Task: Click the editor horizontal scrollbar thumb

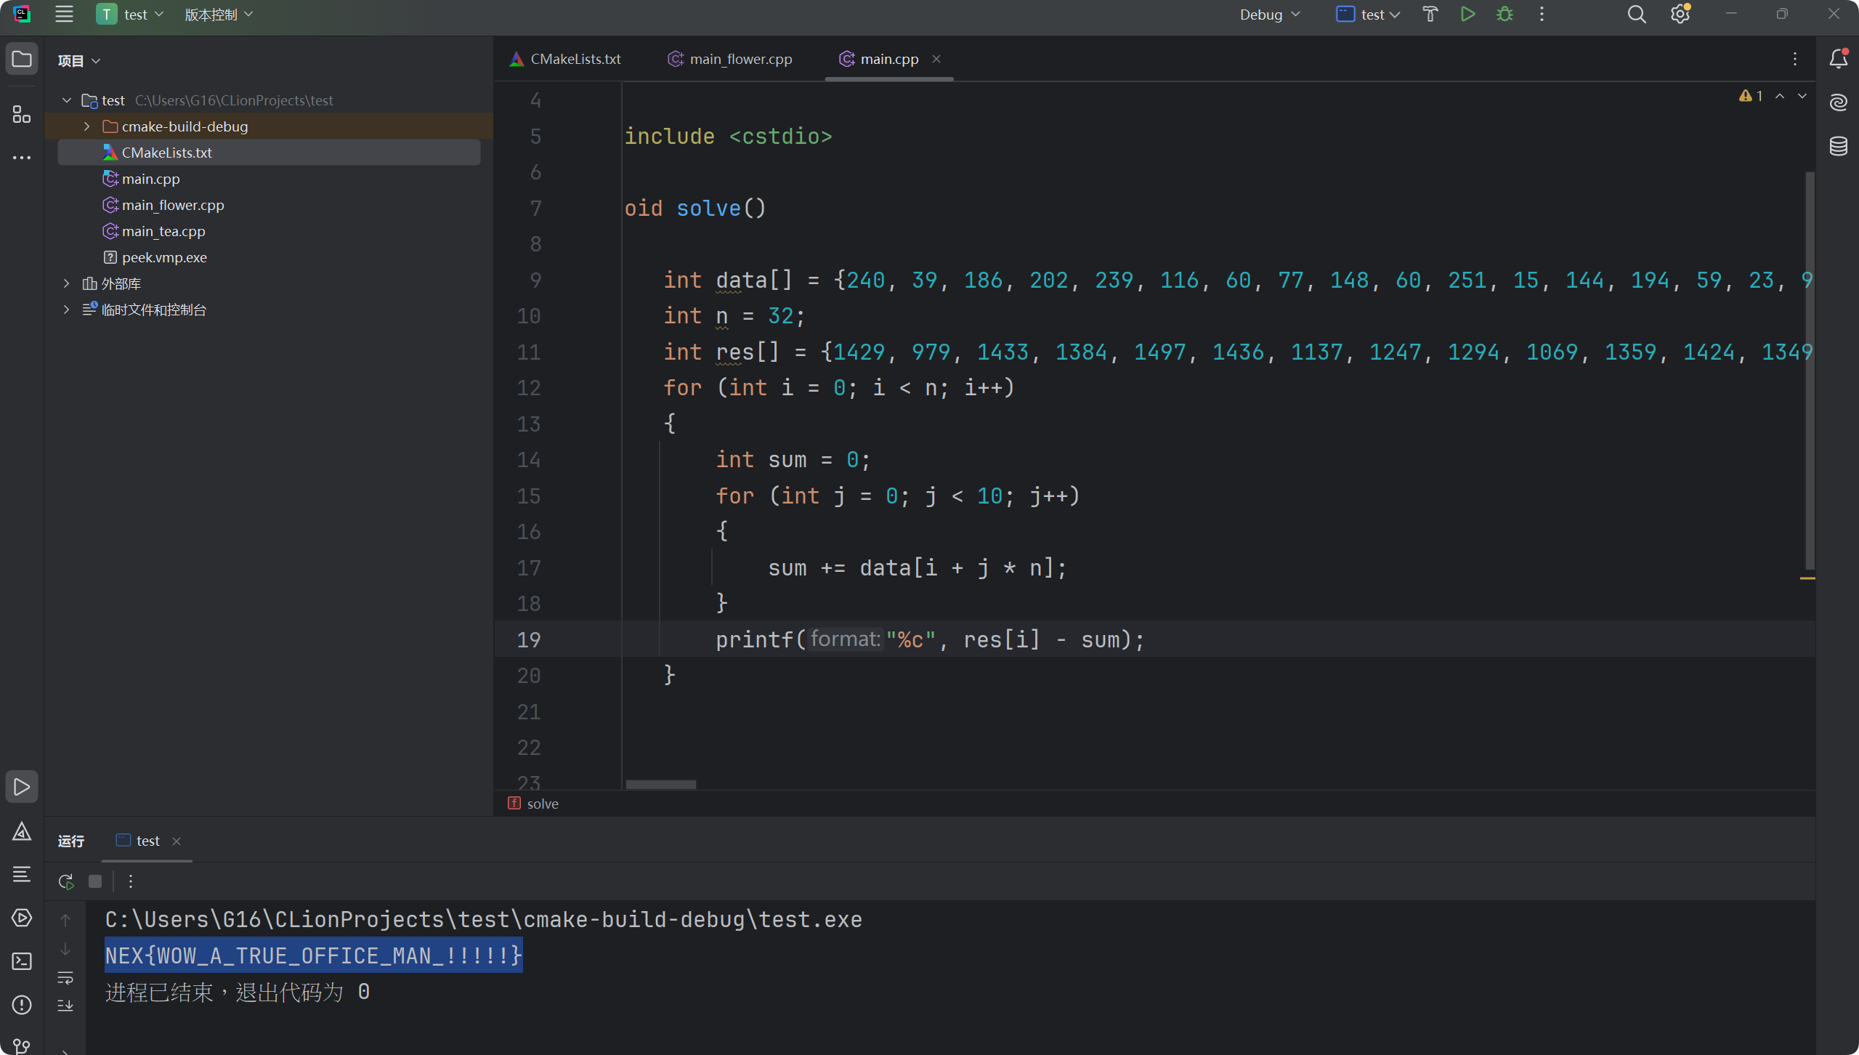Action: coord(660,785)
